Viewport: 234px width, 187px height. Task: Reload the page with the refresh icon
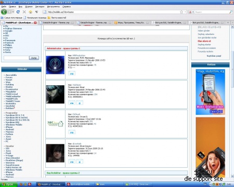[x=18, y=12]
